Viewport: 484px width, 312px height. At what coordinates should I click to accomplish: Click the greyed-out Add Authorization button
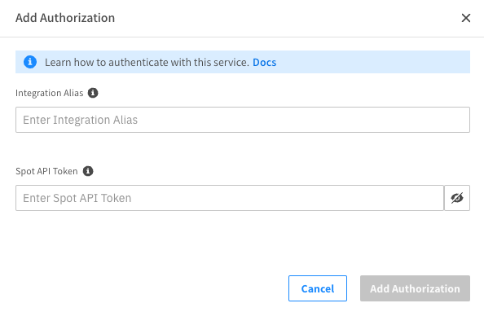(x=415, y=288)
